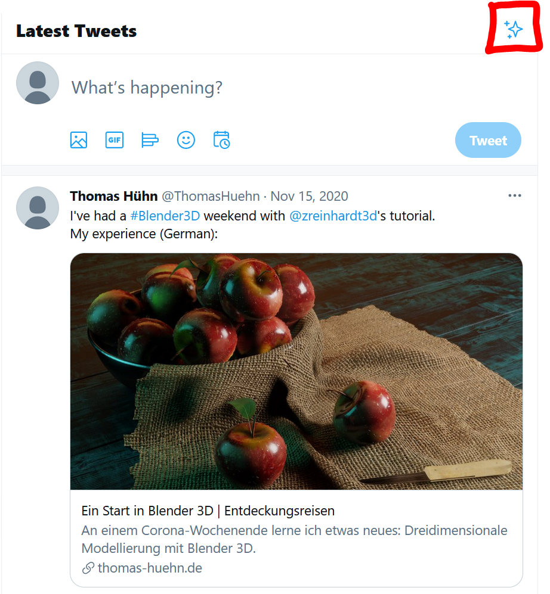Open the GIF picker
This screenshot has width=550, height=594.
(115, 140)
